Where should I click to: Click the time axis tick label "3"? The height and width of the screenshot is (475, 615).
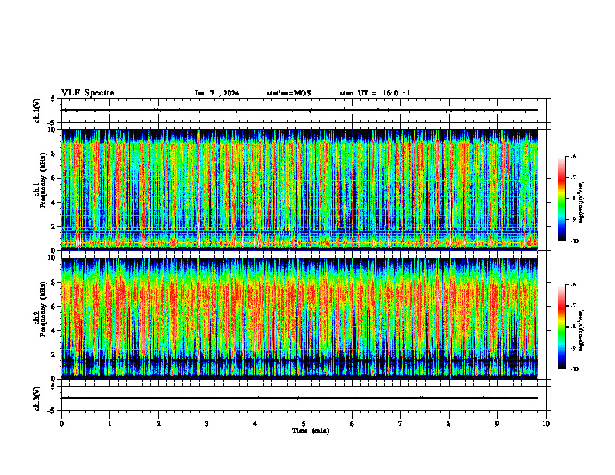pos(207,424)
